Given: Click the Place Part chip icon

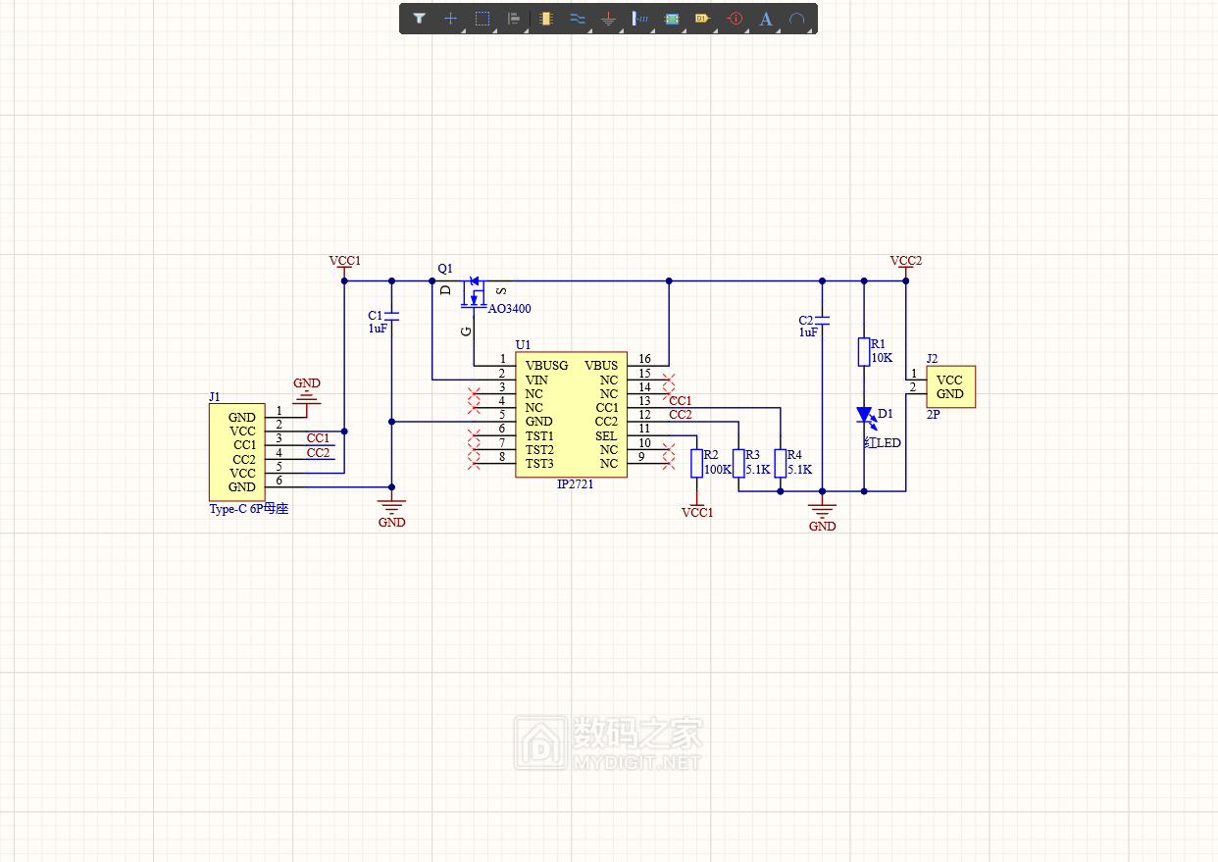Looking at the screenshot, I should (x=545, y=19).
